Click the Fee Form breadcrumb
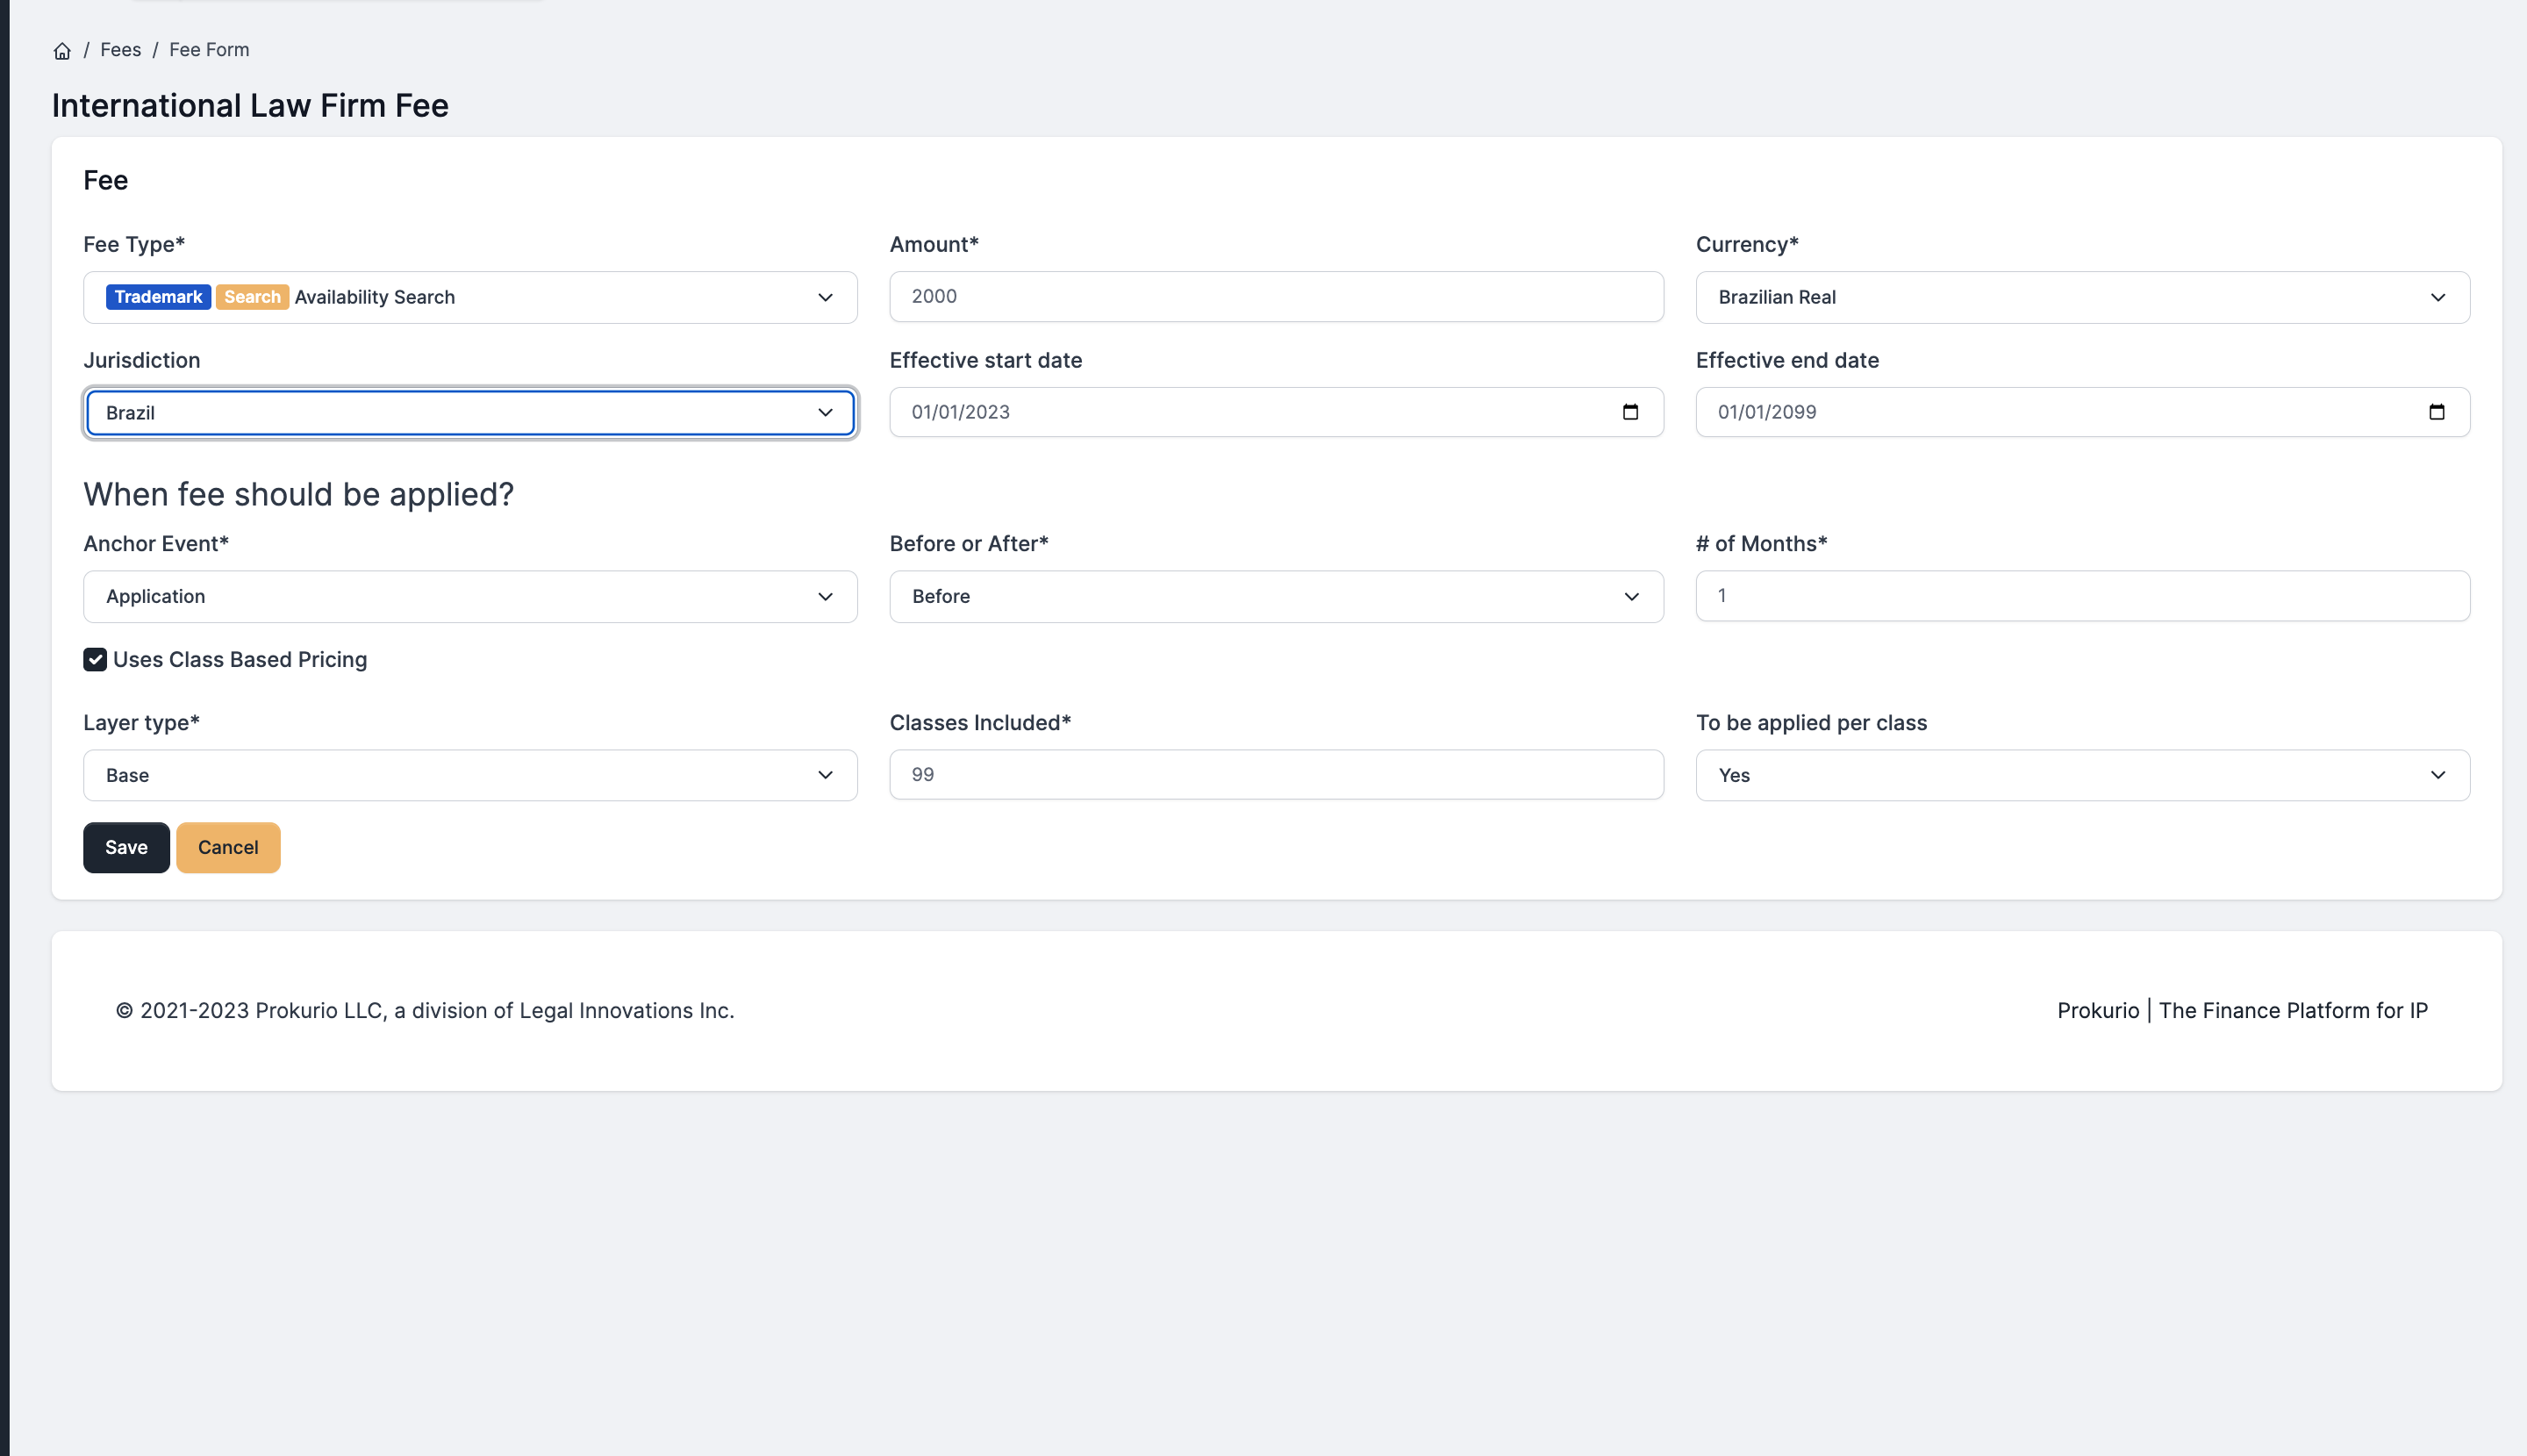The height and width of the screenshot is (1456, 2527). [209, 50]
